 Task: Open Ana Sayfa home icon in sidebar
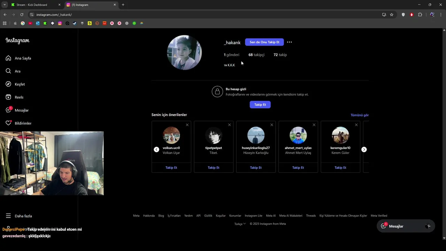tap(8, 58)
